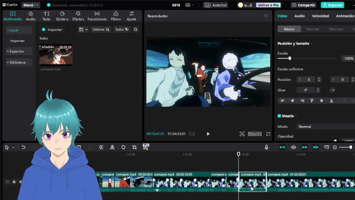Open the selection tool dropdown arrow
Viewport: 355px width, 200px height.
pos(13,147)
